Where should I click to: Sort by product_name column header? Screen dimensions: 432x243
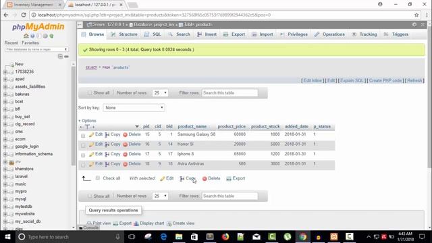[192, 126]
